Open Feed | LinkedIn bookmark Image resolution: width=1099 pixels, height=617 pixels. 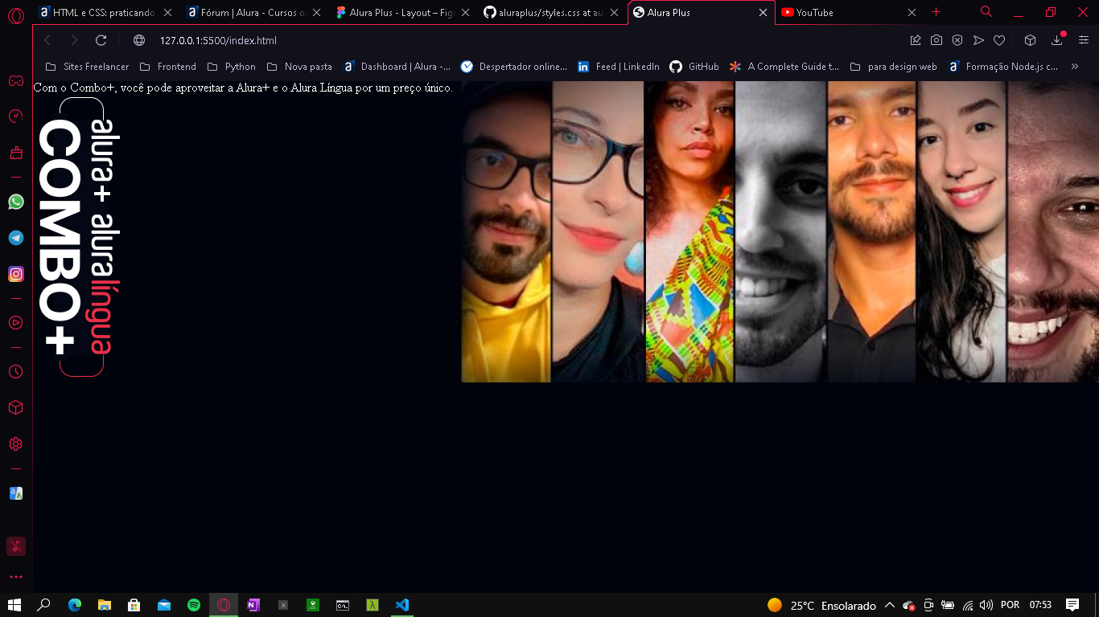pyautogui.click(x=618, y=67)
